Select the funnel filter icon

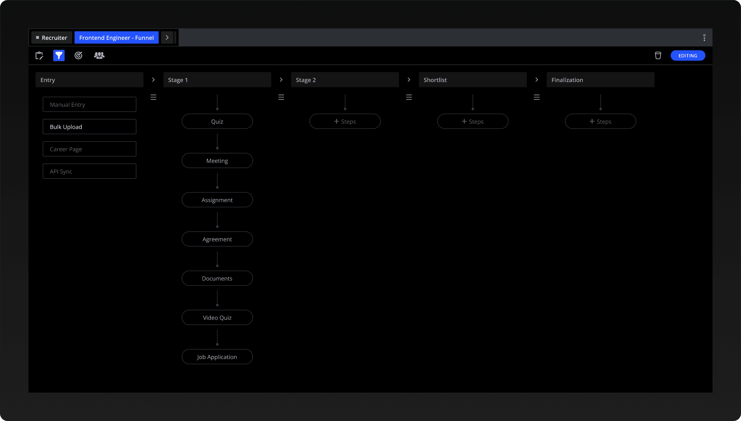click(59, 56)
